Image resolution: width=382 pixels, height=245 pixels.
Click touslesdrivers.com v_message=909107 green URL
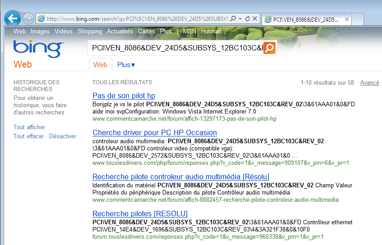[221, 163]
